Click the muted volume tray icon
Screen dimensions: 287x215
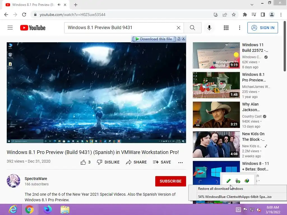click(x=259, y=210)
